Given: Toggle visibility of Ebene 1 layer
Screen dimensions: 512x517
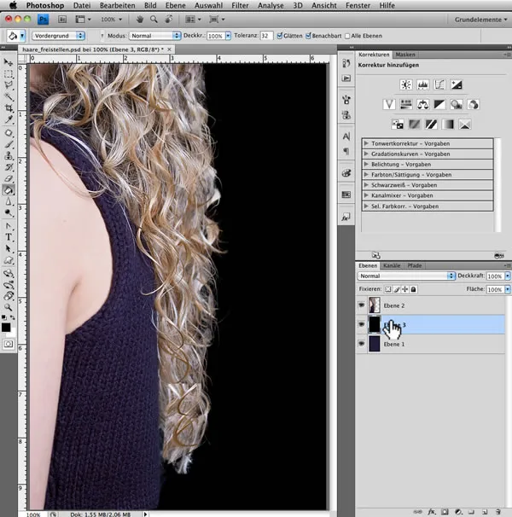Looking at the screenshot, I should tap(361, 344).
